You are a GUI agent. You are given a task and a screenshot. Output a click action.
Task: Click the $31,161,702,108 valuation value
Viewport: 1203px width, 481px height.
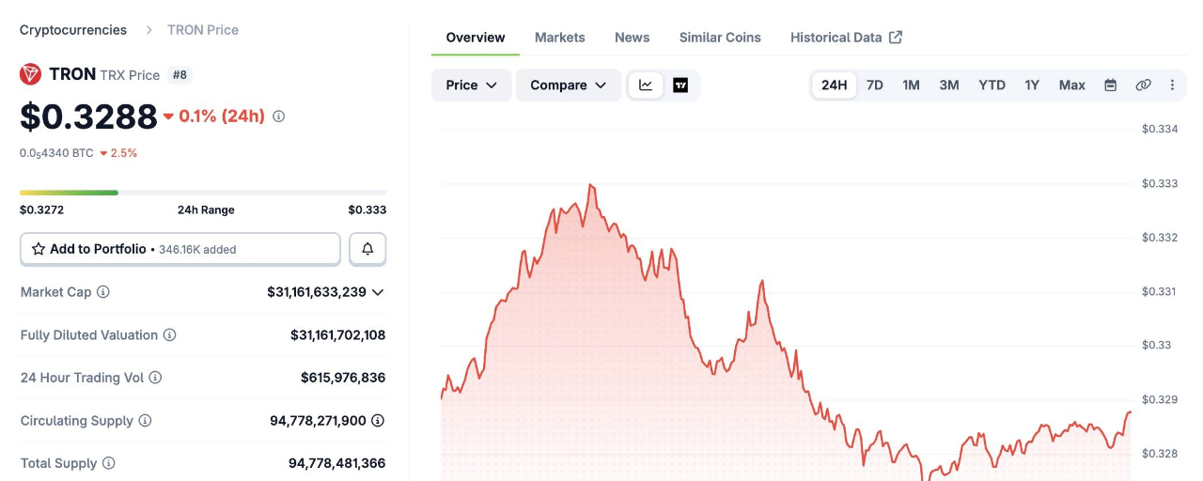[x=338, y=335]
